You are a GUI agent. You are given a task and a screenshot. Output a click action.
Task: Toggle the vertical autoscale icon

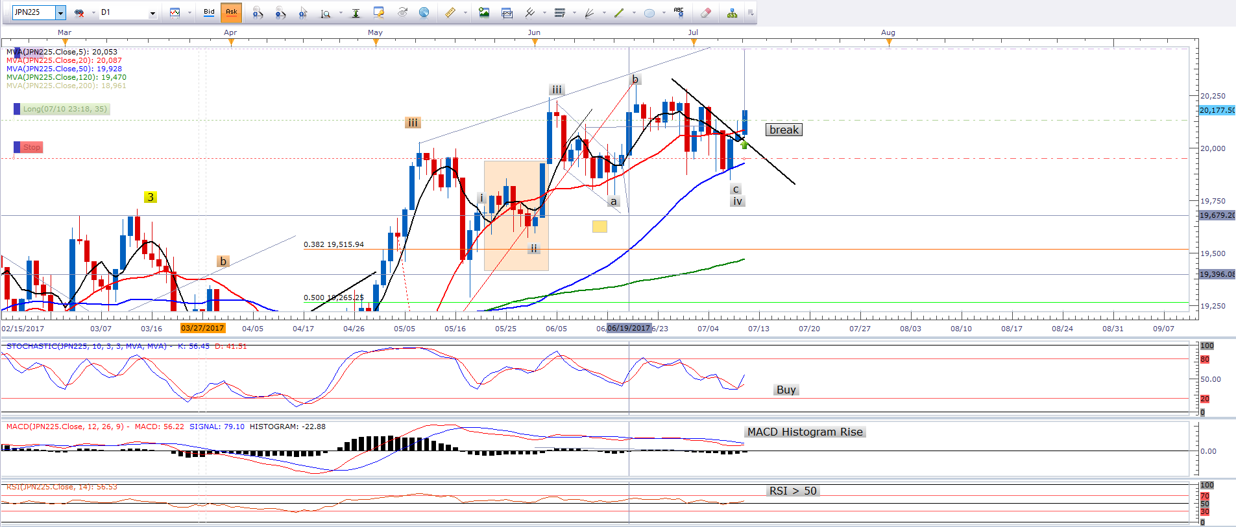[356, 12]
